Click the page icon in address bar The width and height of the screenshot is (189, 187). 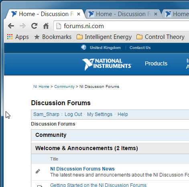pos(59,26)
